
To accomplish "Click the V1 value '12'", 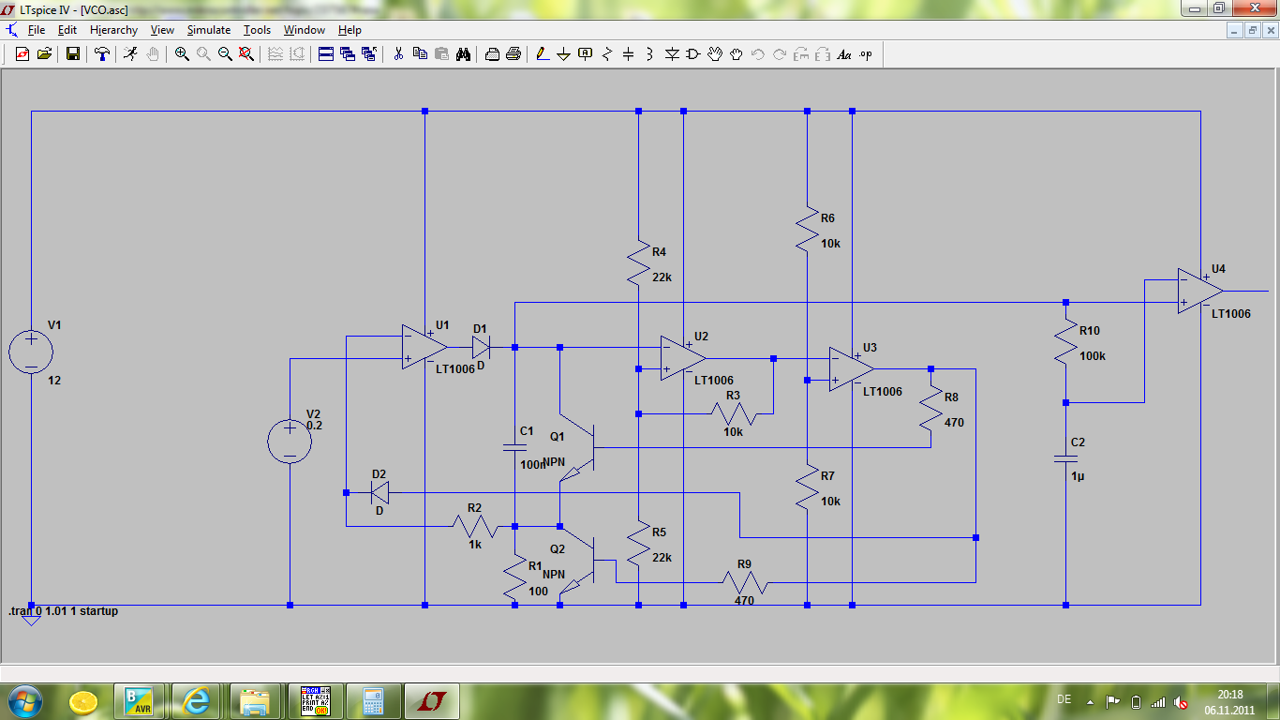I will (x=53, y=381).
